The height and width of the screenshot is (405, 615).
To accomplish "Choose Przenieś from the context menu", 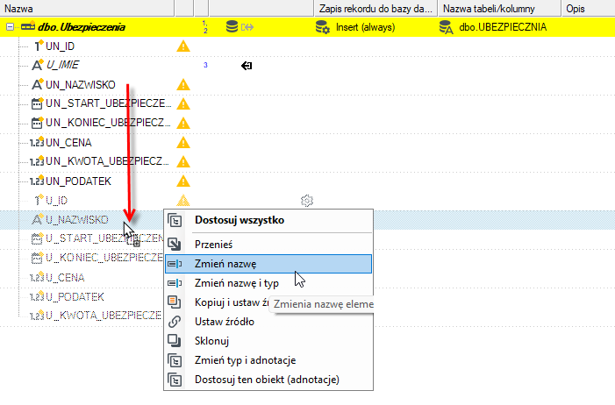I will tap(268, 245).
